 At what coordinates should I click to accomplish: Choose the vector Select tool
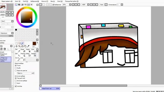(28, 55)
